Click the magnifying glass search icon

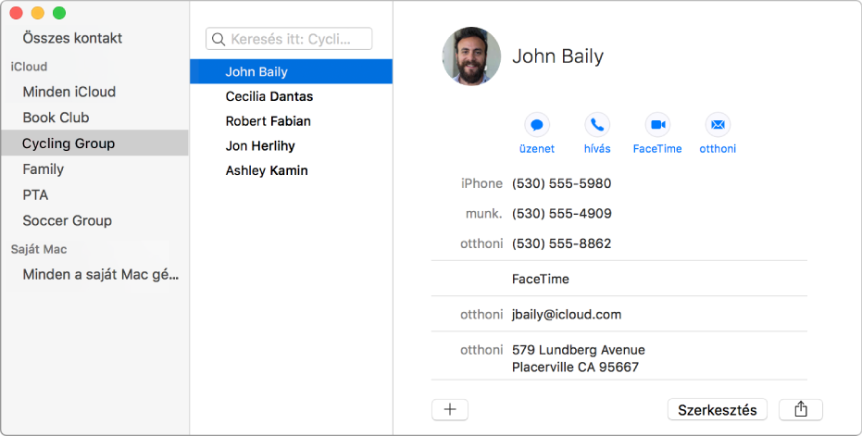[219, 39]
